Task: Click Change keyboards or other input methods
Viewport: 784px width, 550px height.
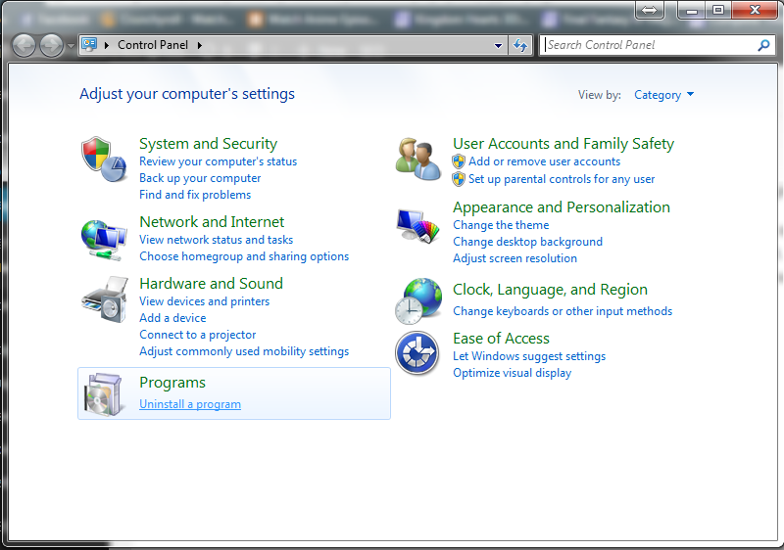Action: [x=563, y=311]
